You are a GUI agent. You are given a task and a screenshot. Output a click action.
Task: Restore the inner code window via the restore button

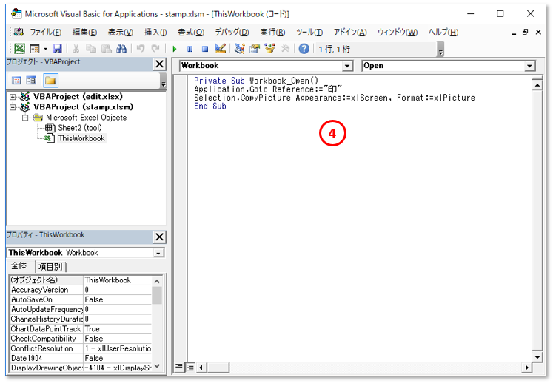pyautogui.click(x=525, y=32)
